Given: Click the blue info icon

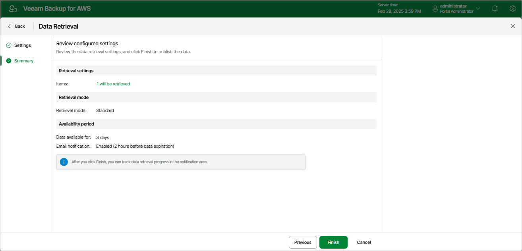Looking at the screenshot, I should pos(64,162).
